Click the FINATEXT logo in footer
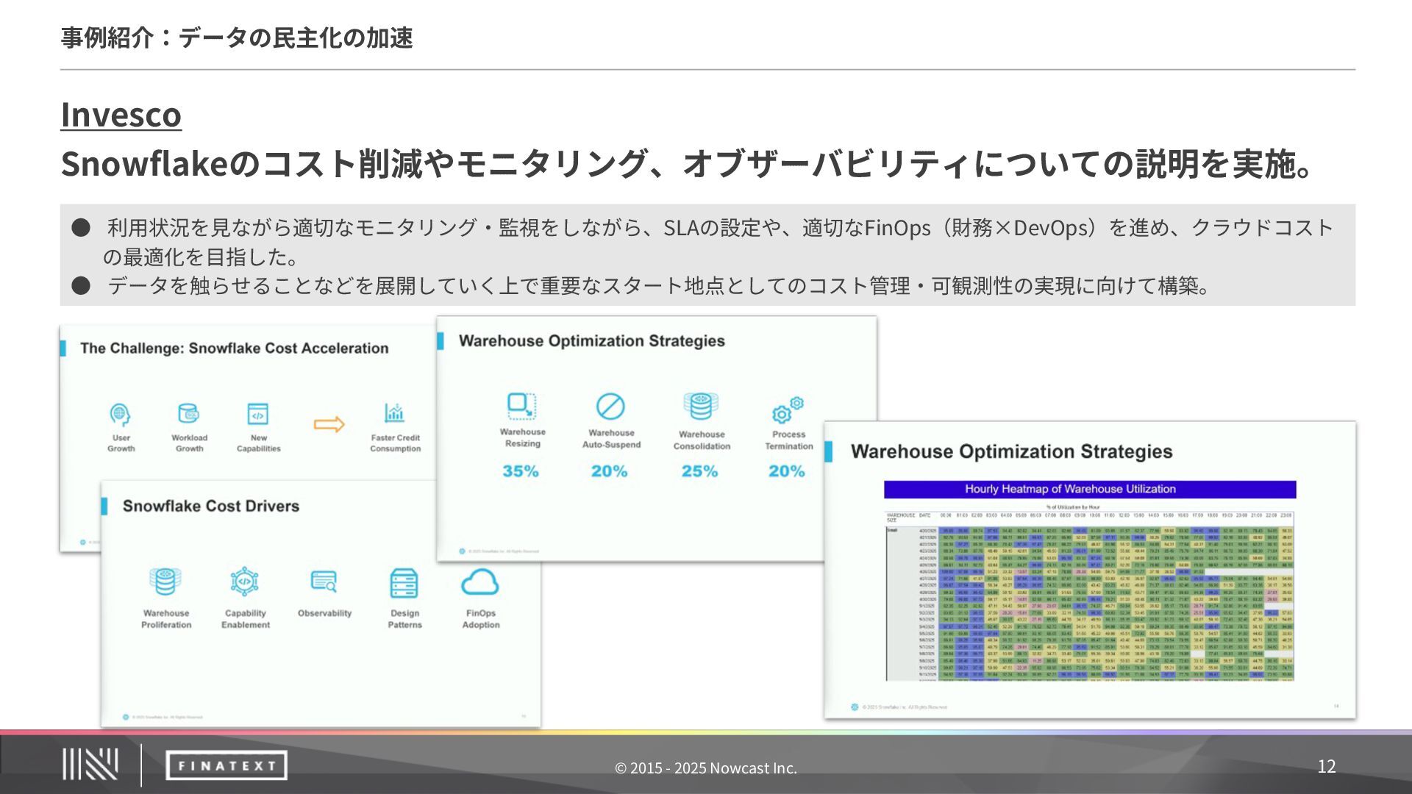The image size is (1412, 794). 227,765
